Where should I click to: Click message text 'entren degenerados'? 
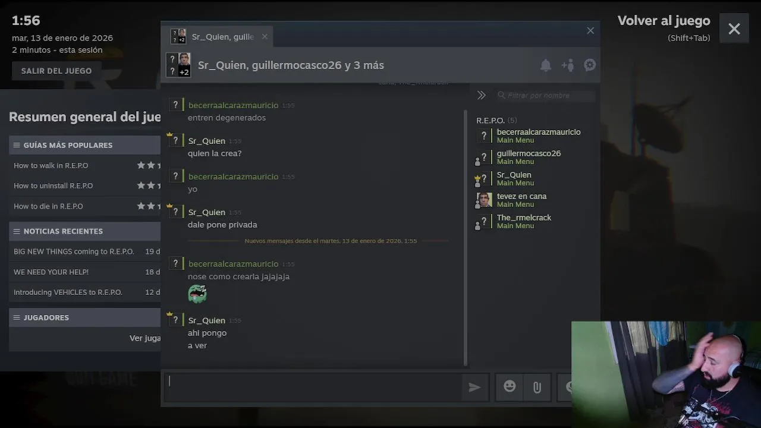[227, 118]
